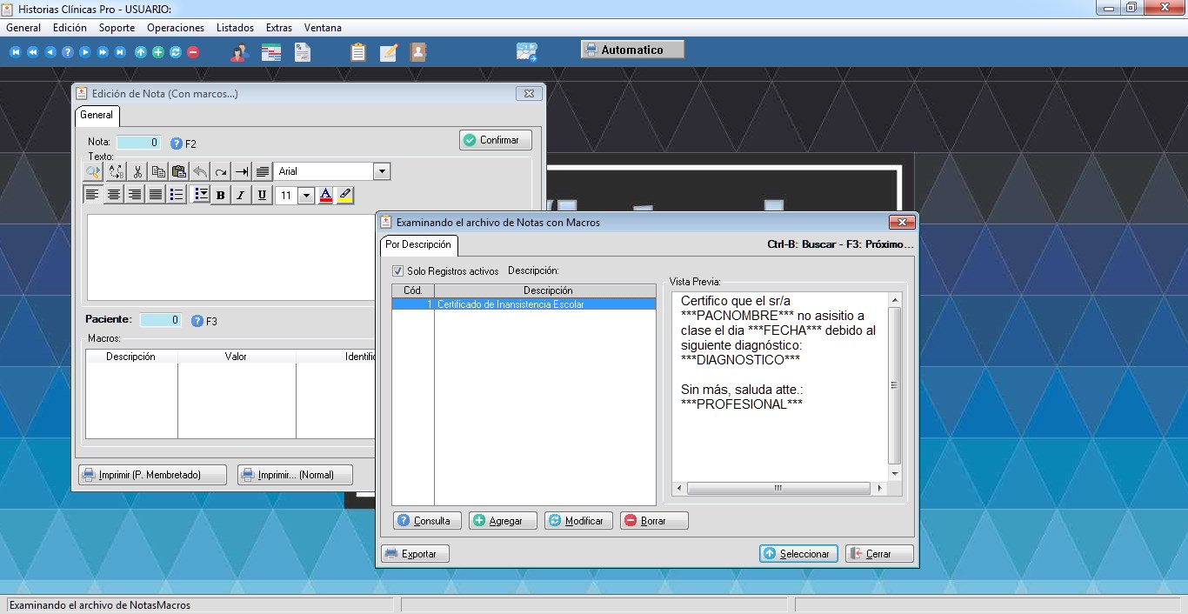Open the Operaciones menu
Screen dimensions: 1188x614
(175, 28)
